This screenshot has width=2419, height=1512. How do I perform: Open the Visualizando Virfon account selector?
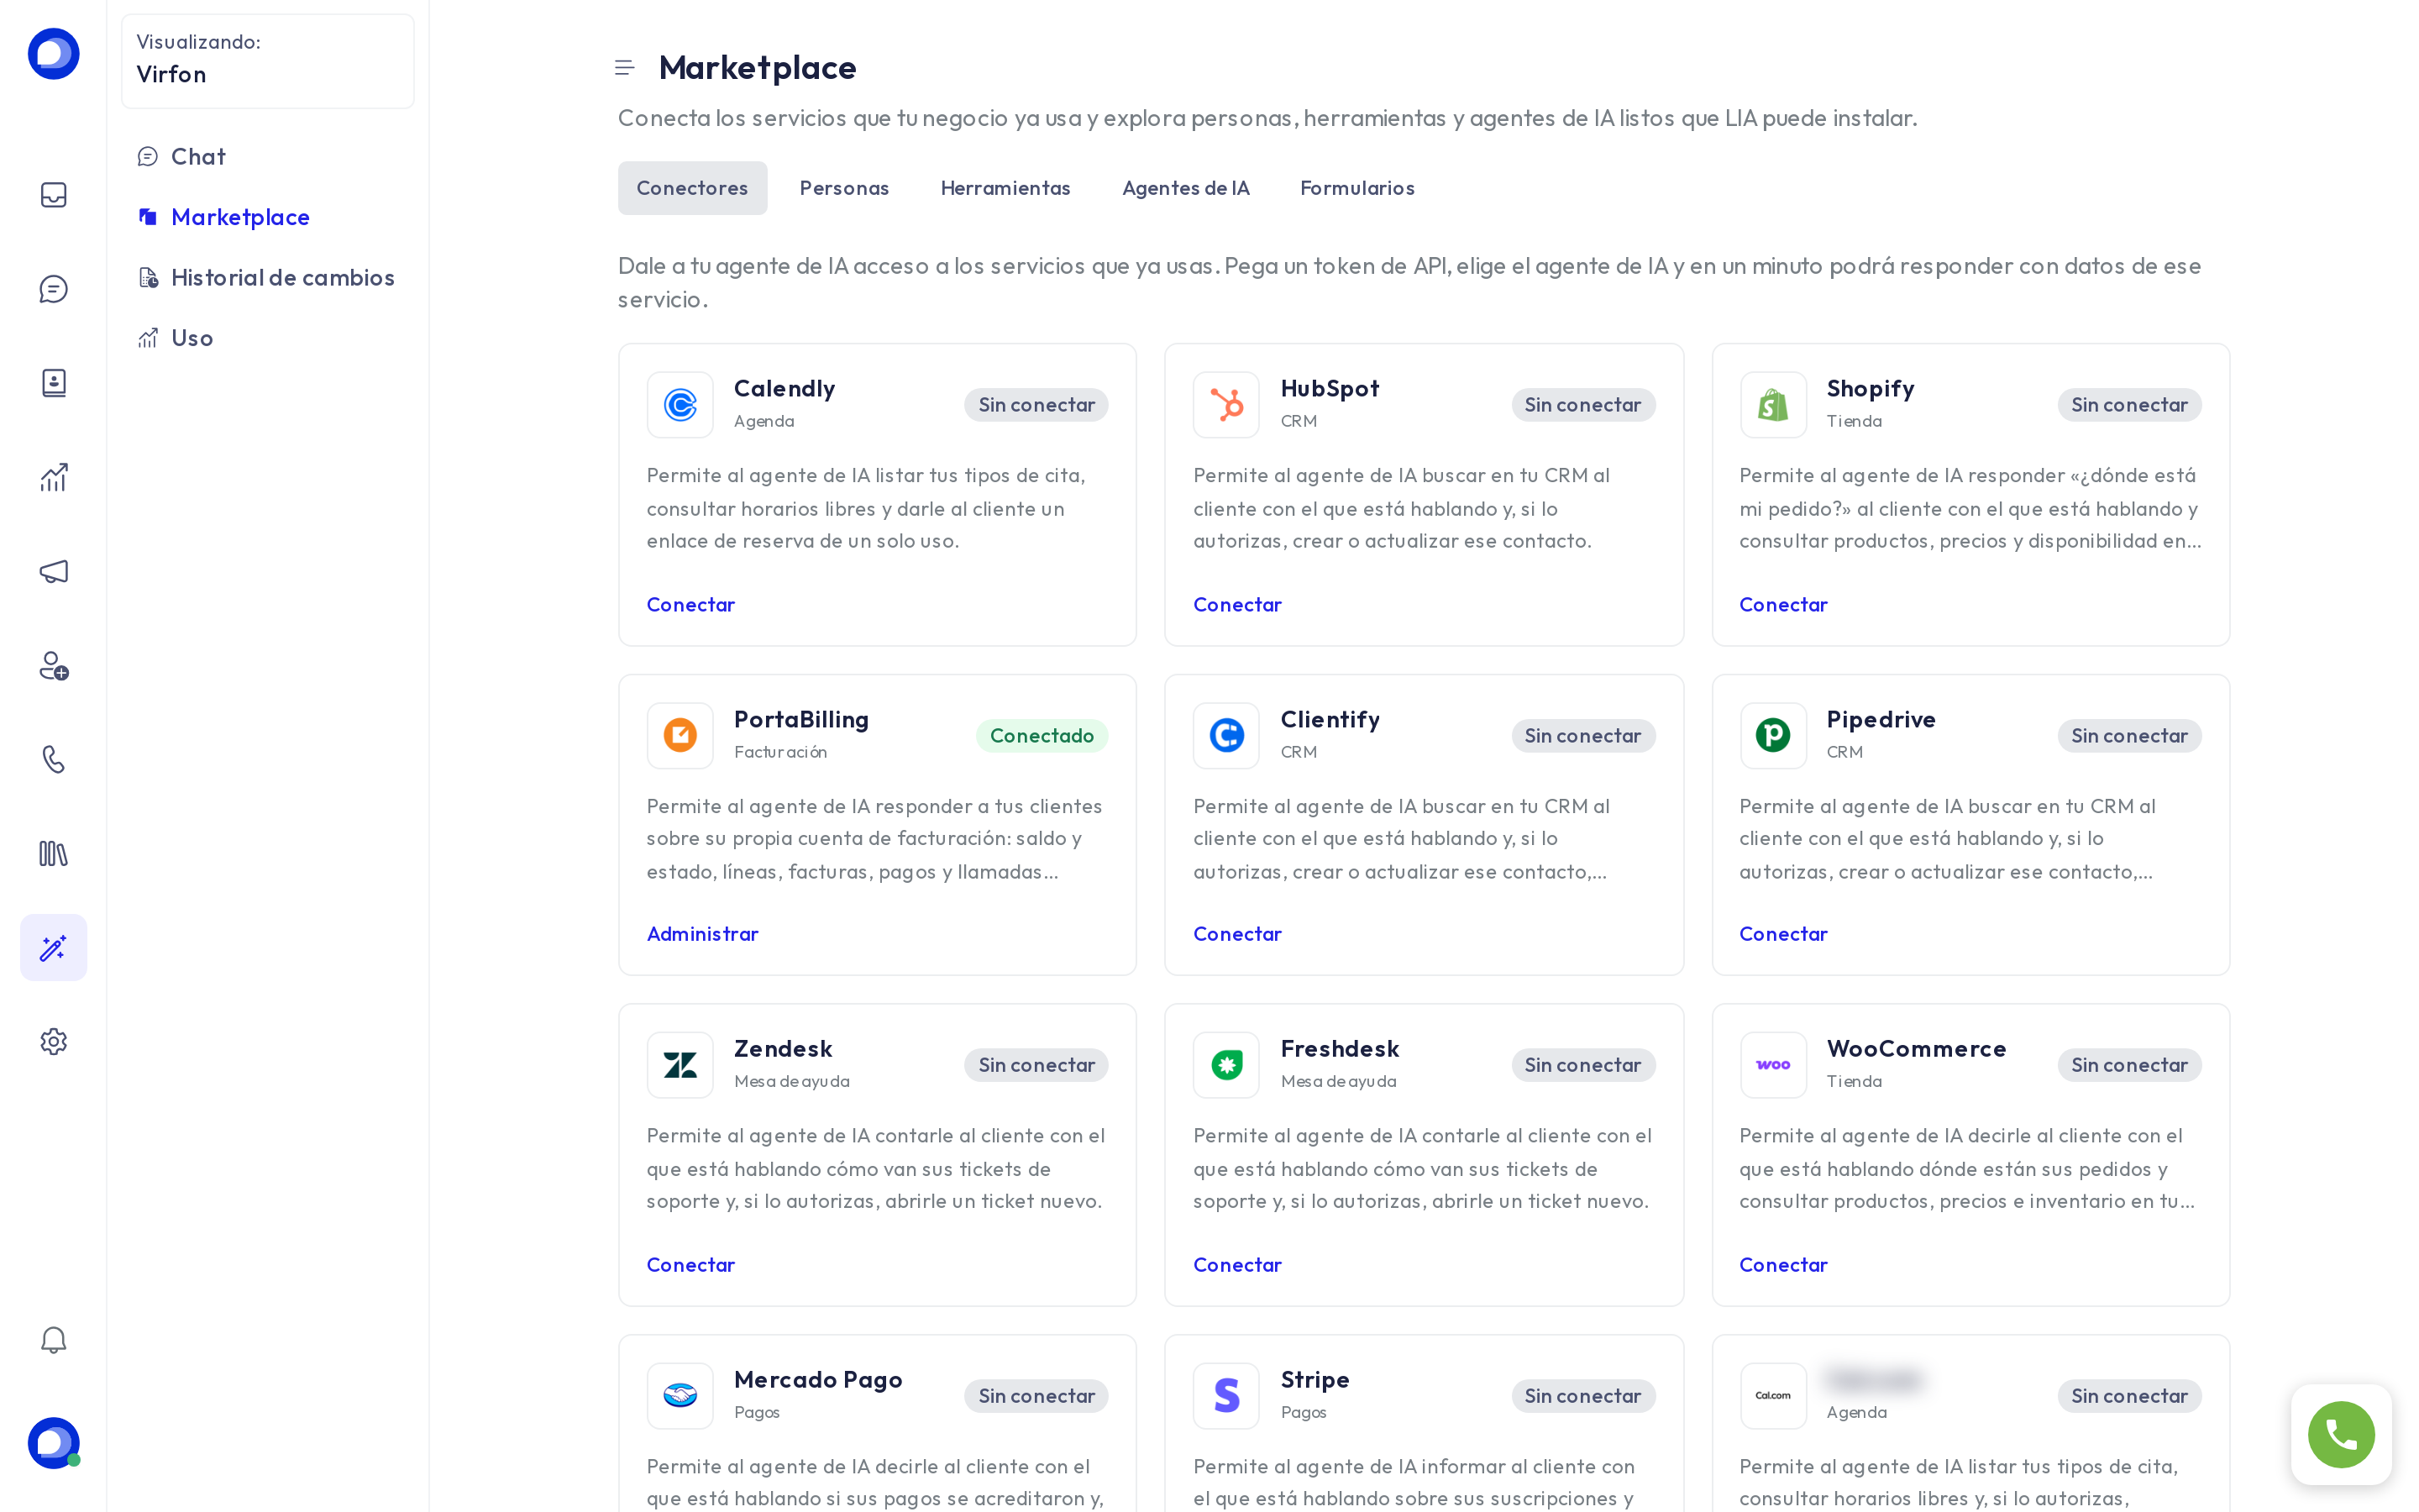pyautogui.click(x=267, y=61)
